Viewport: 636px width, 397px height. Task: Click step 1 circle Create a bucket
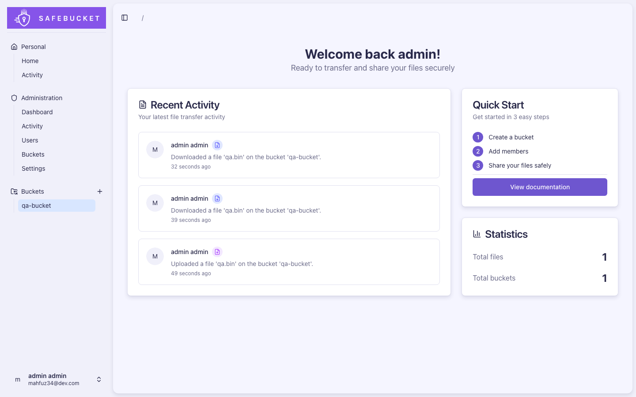coord(478,137)
